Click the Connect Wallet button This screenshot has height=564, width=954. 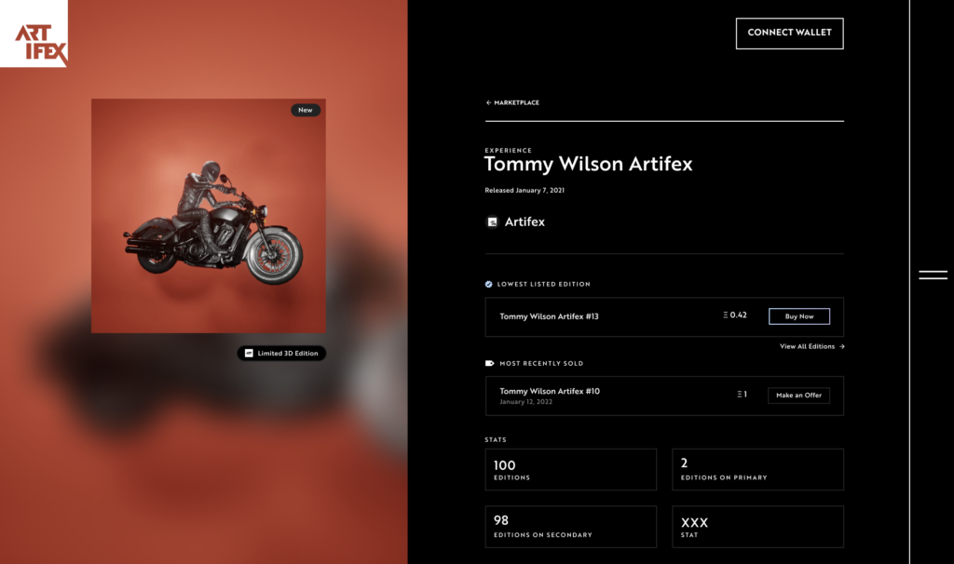click(789, 33)
